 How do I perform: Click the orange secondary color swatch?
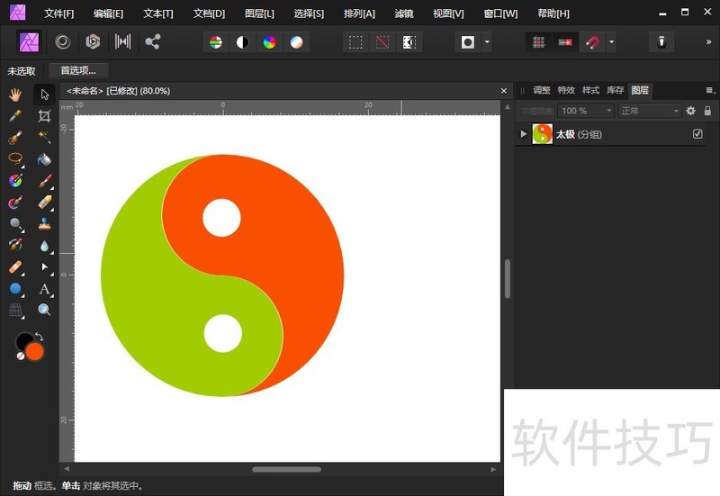click(x=35, y=351)
